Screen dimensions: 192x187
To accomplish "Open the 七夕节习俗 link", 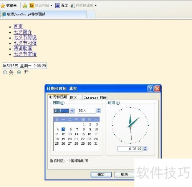I will pyautogui.click(x=25, y=43).
